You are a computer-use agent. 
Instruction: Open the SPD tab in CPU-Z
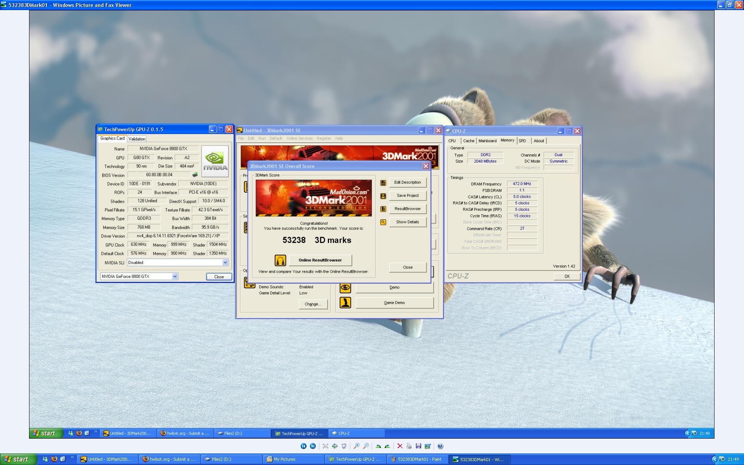522,141
